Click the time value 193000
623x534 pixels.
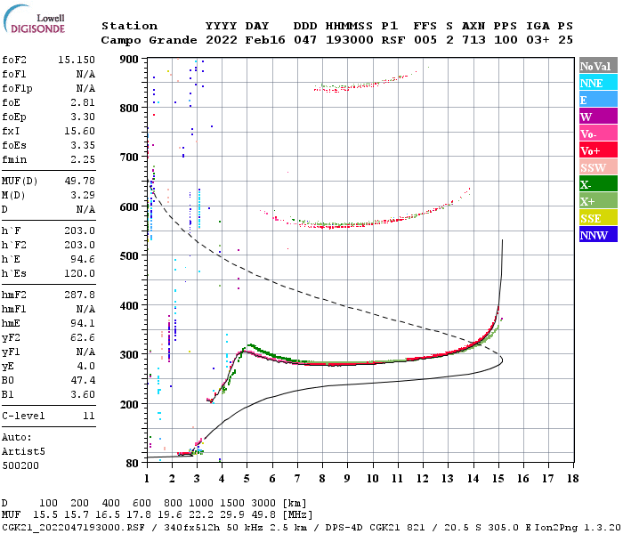click(x=349, y=40)
